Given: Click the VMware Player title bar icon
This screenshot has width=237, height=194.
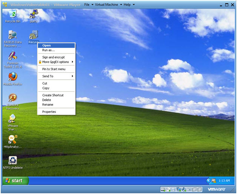Looking at the screenshot, I should (5, 5).
